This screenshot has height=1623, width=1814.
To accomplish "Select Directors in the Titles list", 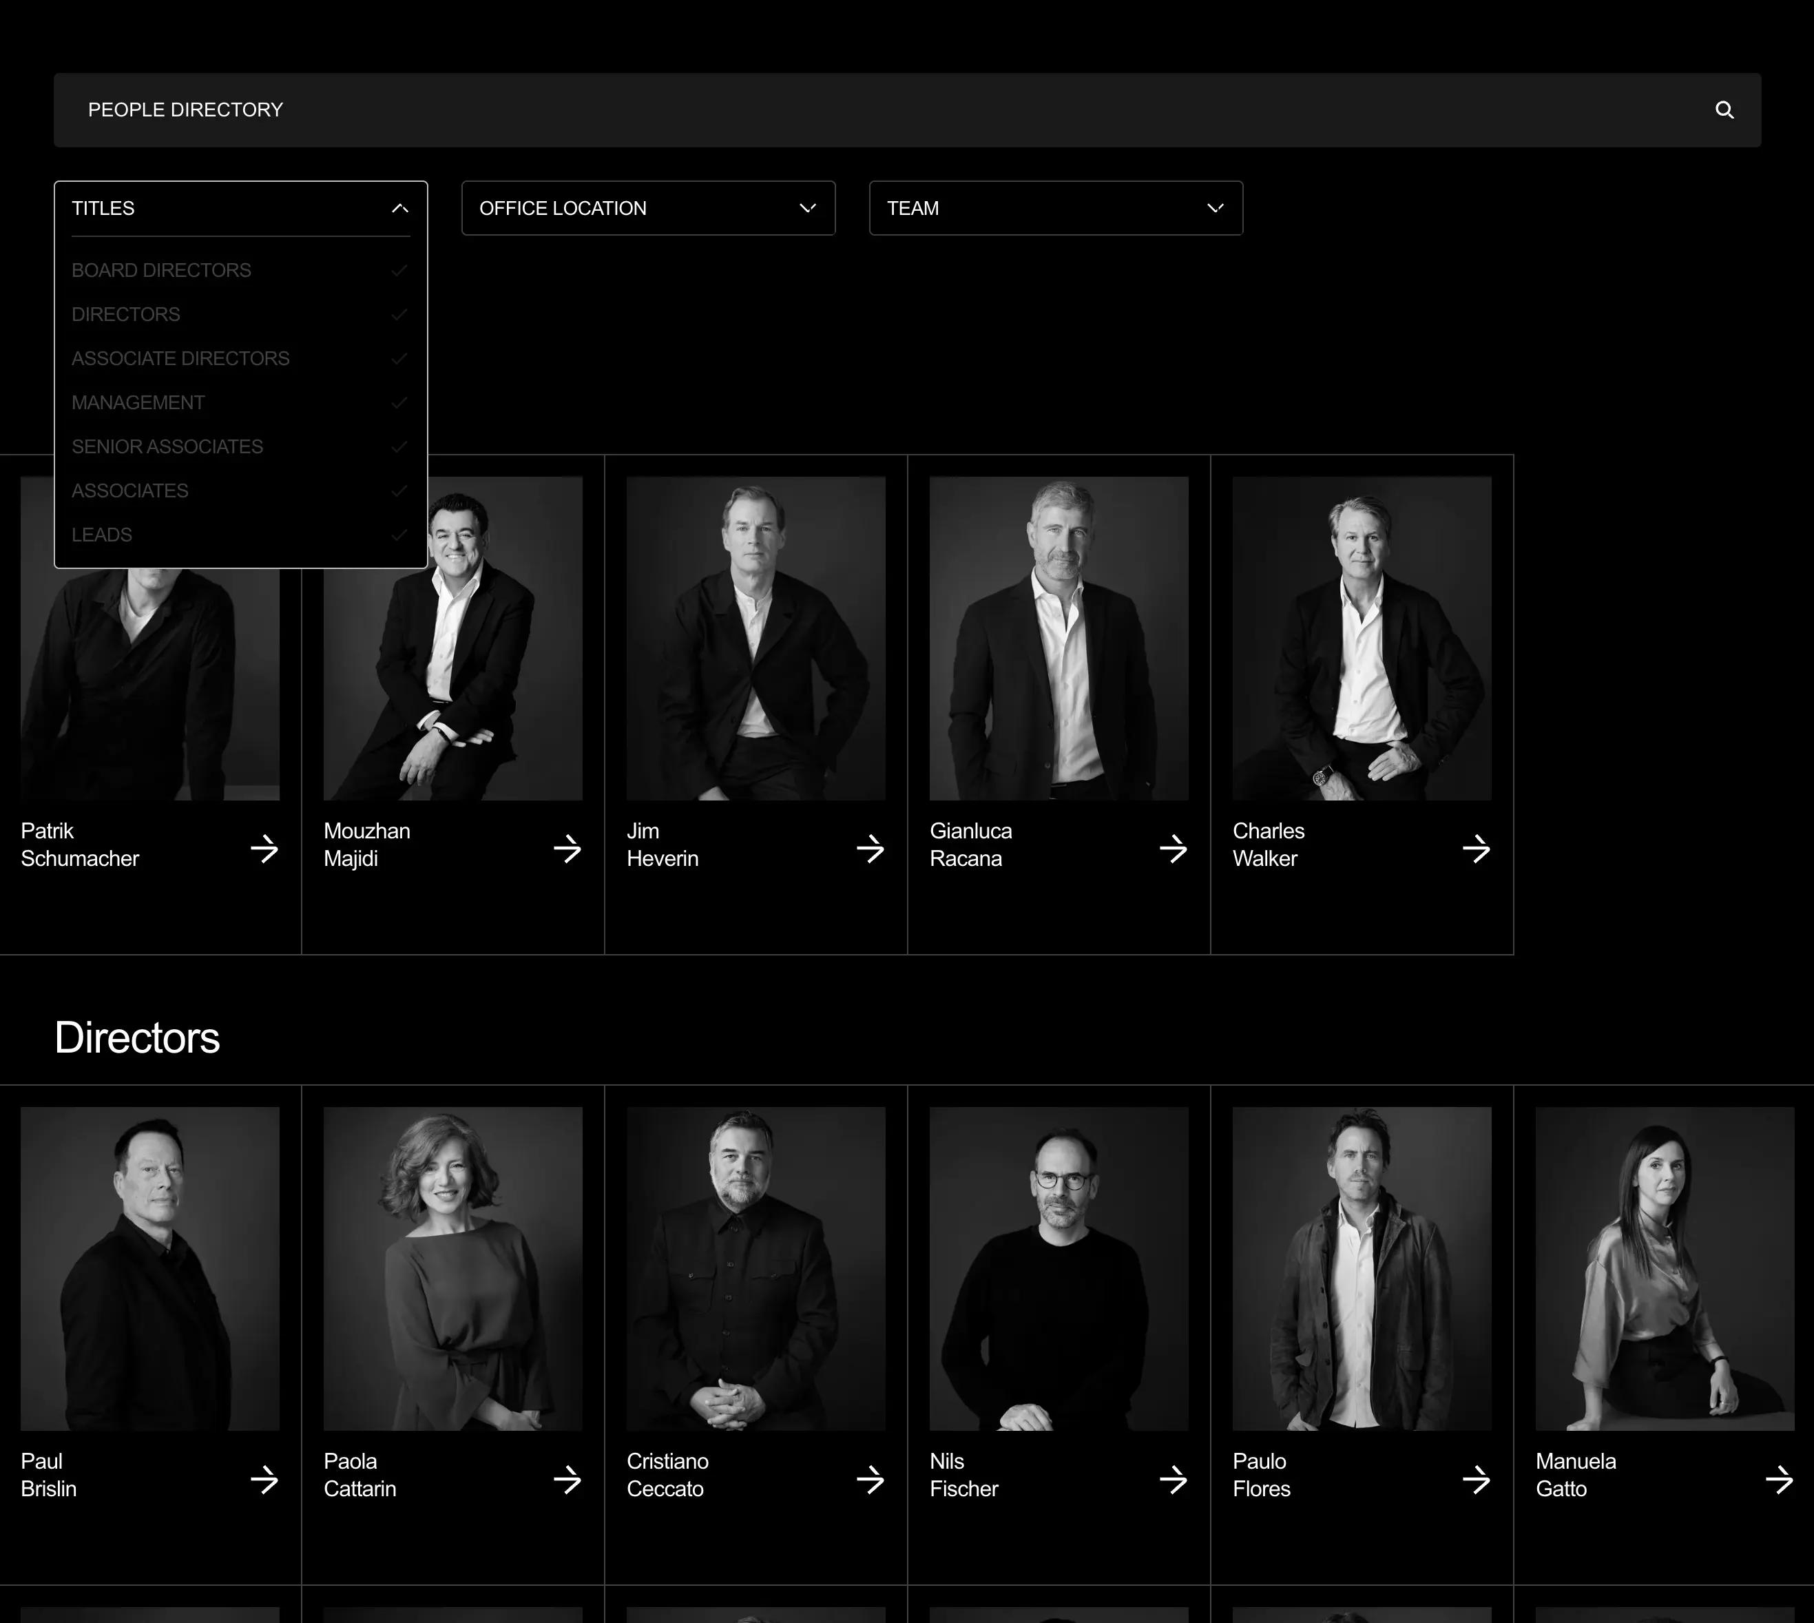I will pos(126,314).
